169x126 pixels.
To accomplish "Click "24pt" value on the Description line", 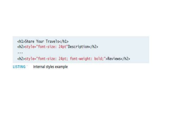I will [63, 47].
